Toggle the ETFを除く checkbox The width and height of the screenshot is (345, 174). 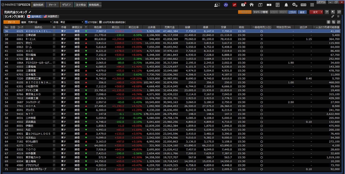point(86,22)
